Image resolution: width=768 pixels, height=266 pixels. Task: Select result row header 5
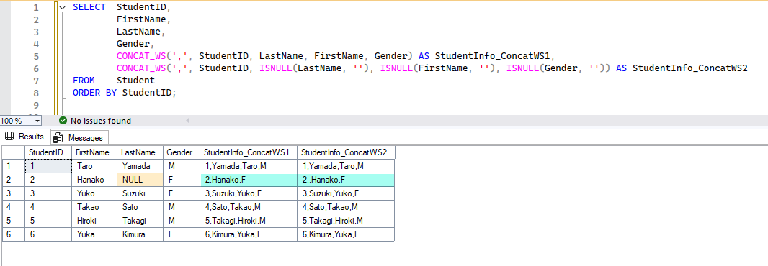pos(13,221)
